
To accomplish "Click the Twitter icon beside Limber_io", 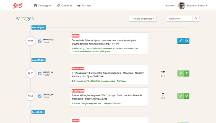I will 40,74.
